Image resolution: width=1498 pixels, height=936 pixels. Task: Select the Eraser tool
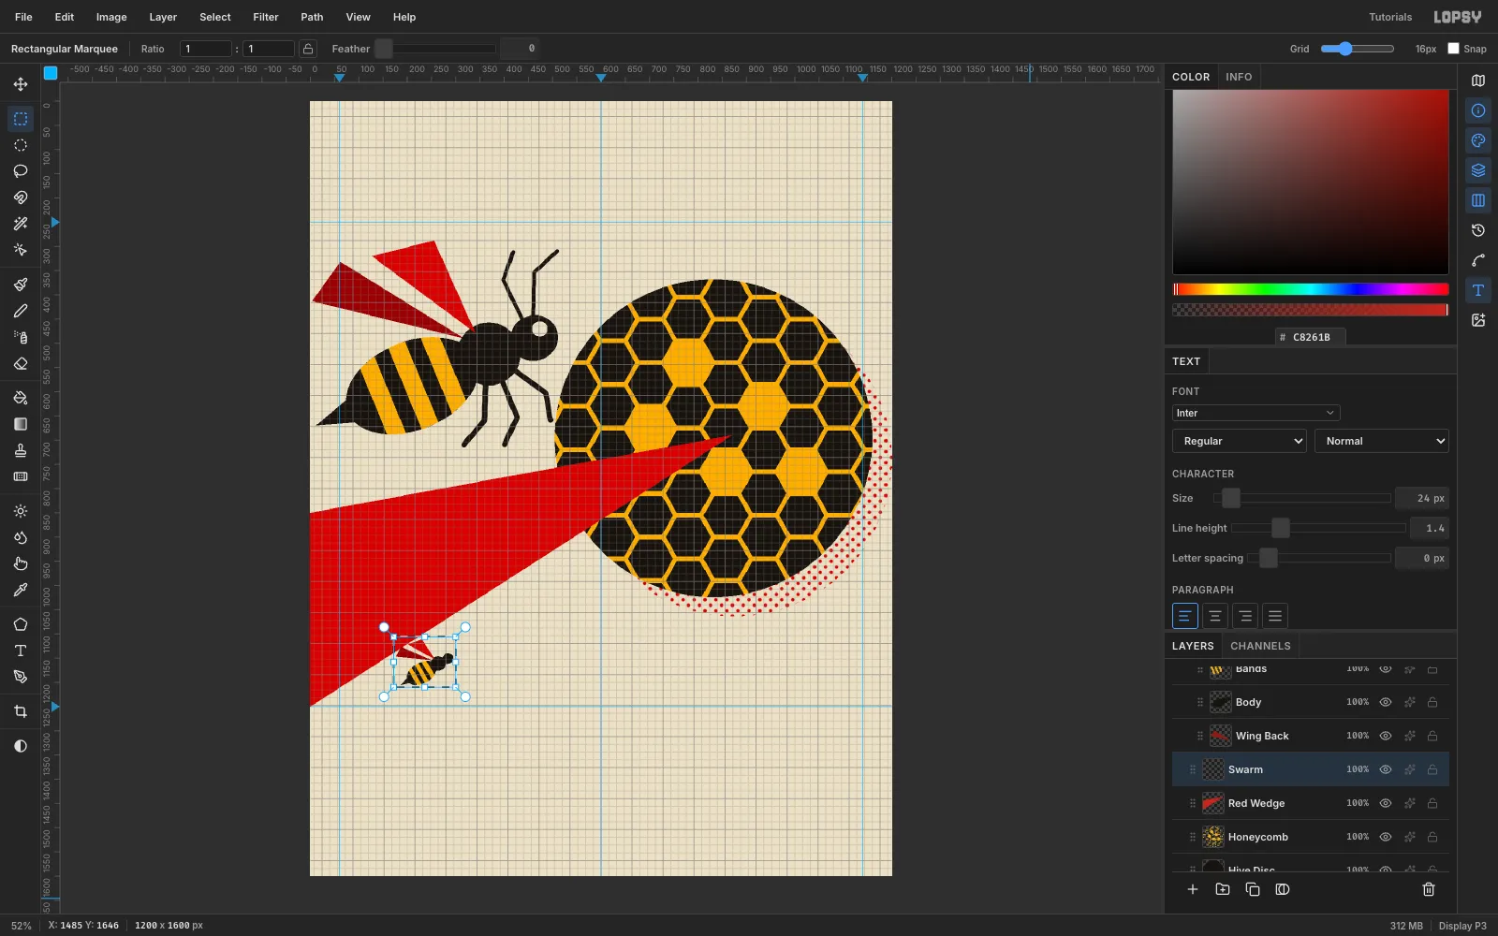(x=21, y=363)
